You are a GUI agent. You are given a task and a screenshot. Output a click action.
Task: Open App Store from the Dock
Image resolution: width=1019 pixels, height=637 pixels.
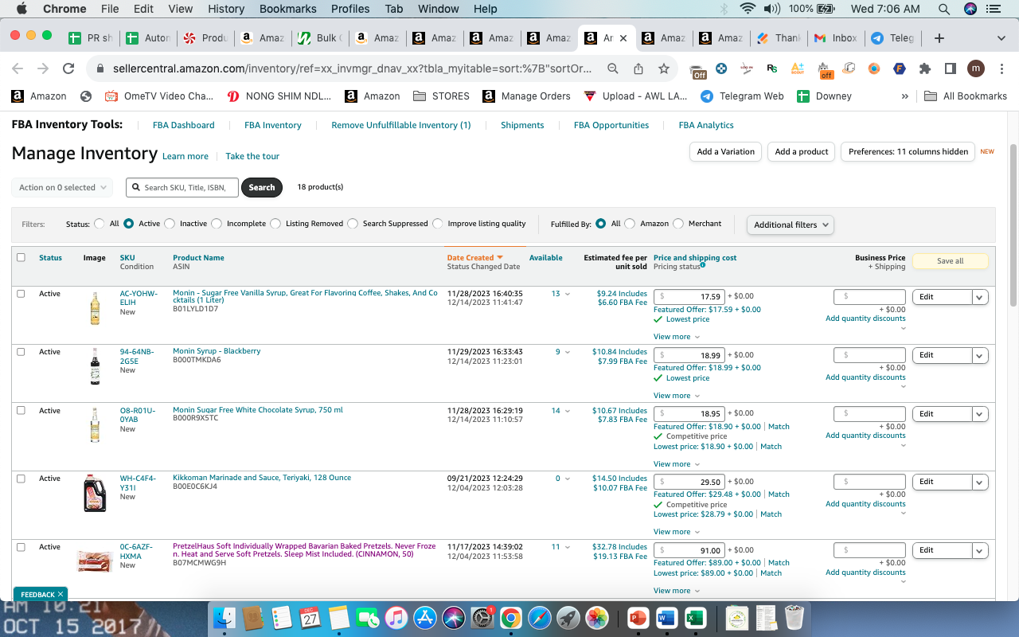click(x=424, y=617)
